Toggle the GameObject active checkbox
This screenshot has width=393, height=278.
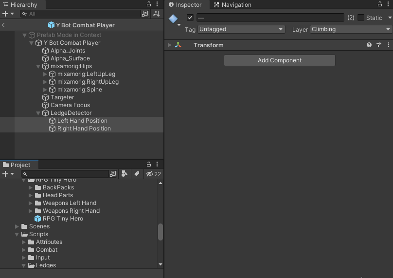point(190,18)
